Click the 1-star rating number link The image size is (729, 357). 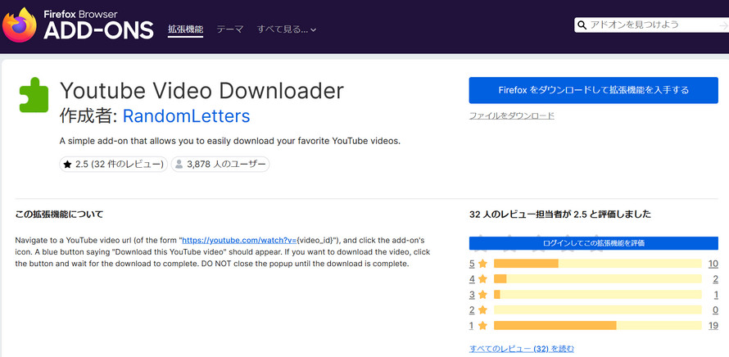[x=472, y=325]
